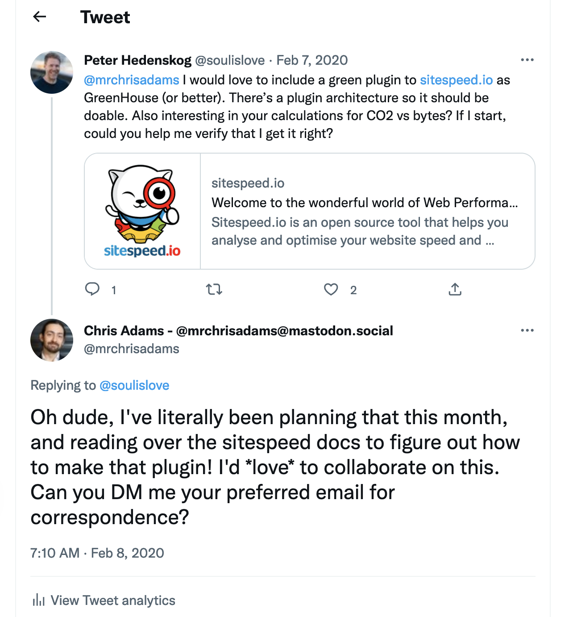Viewport: 573px width, 617px height.
Task: Click the analytics bar chart icon
Action: [x=38, y=600]
